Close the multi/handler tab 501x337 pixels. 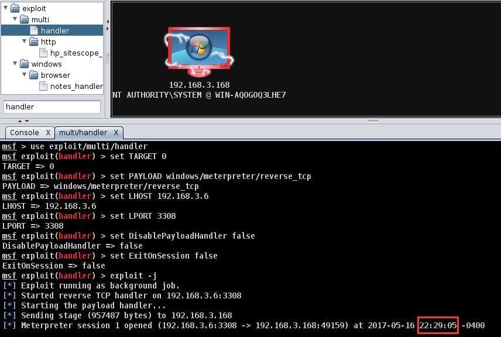click(x=116, y=133)
